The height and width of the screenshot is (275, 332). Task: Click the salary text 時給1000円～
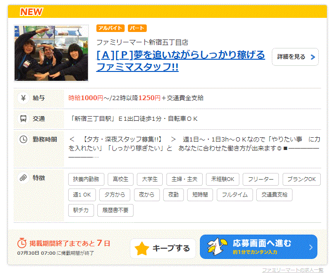(x=89, y=98)
